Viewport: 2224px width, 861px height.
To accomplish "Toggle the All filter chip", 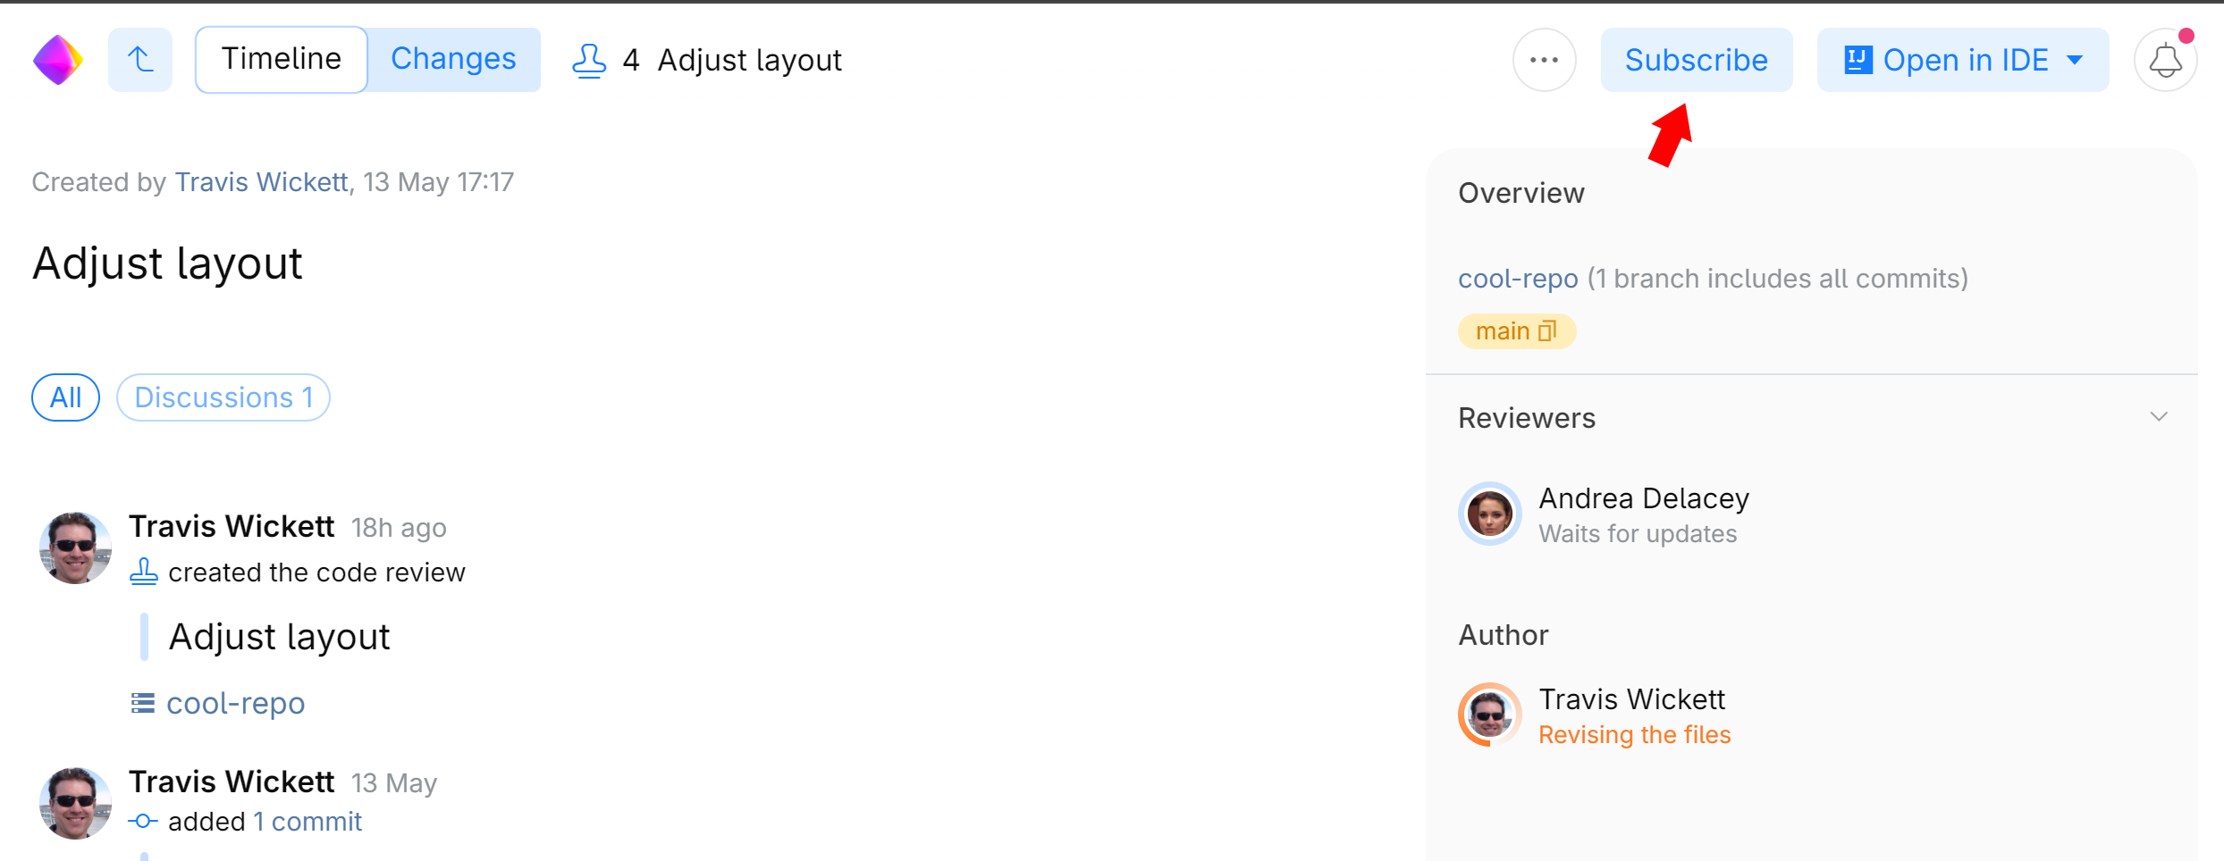I will pyautogui.click(x=65, y=397).
